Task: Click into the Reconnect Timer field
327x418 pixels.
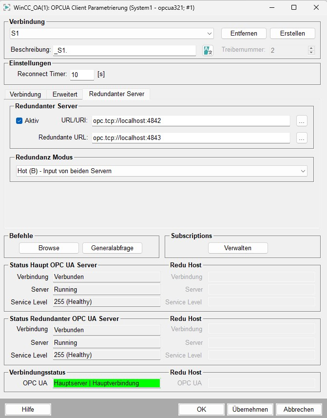Action: (x=82, y=75)
